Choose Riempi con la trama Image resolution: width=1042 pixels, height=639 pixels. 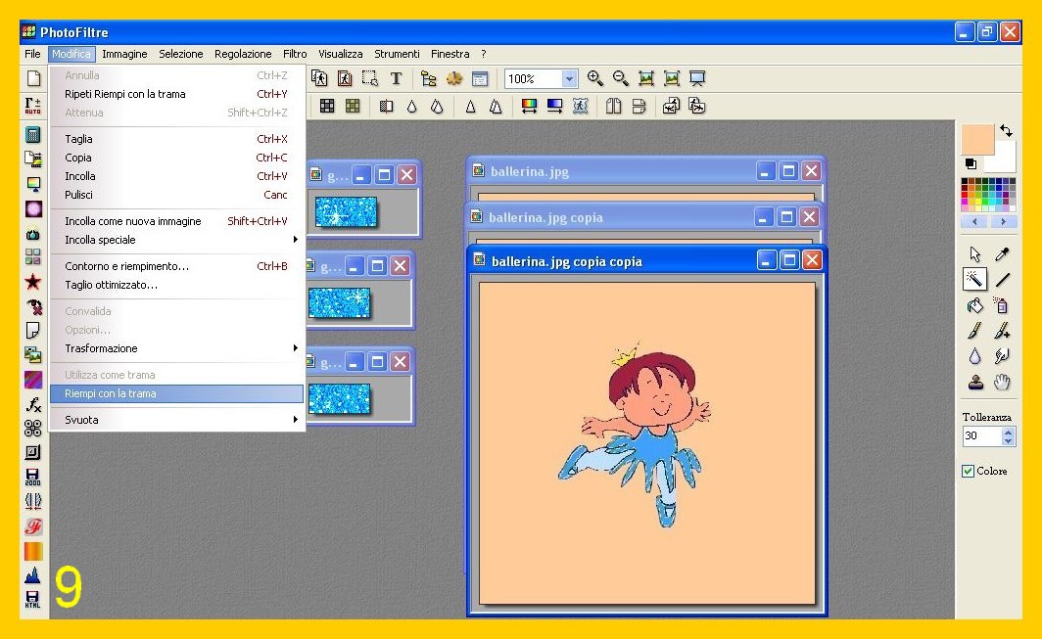pyautogui.click(x=176, y=393)
